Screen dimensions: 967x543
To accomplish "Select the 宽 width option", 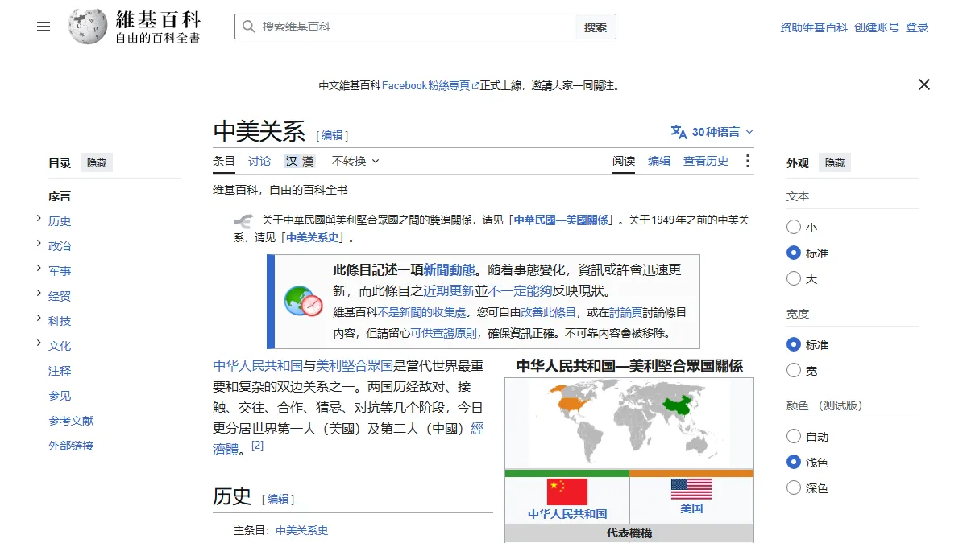I will pyautogui.click(x=794, y=370).
